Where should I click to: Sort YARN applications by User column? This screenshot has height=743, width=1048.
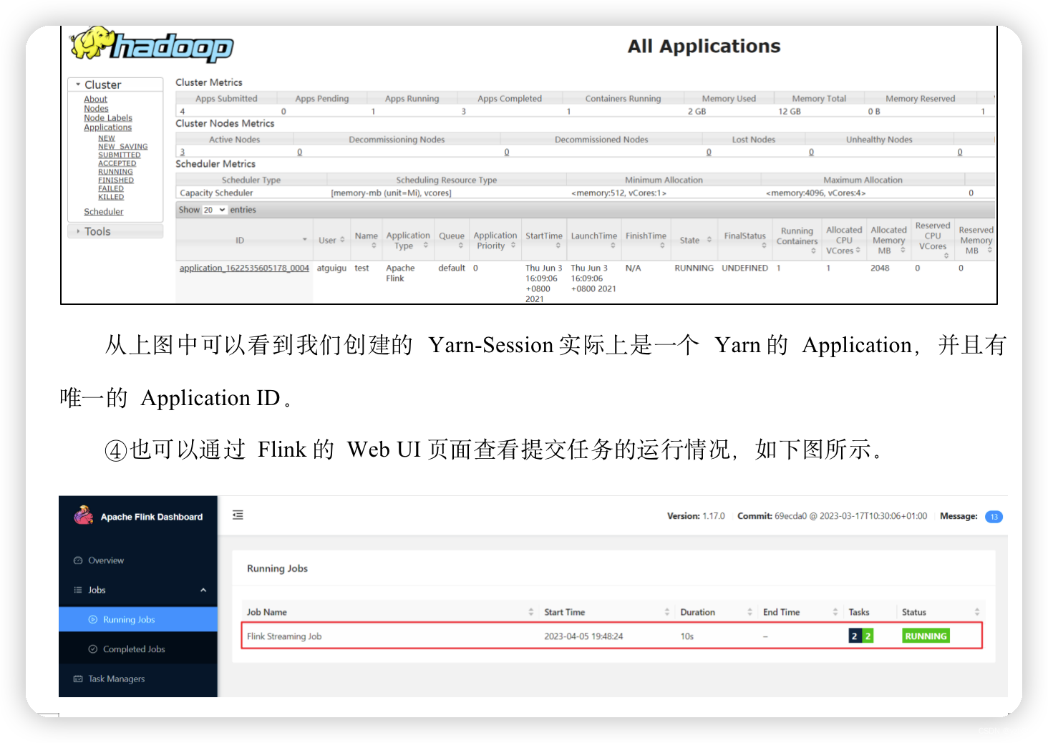(331, 240)
